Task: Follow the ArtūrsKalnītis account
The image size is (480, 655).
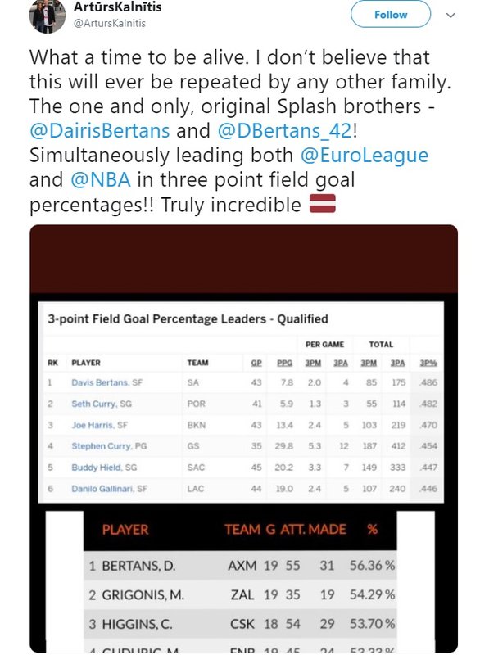Action: 391,15
